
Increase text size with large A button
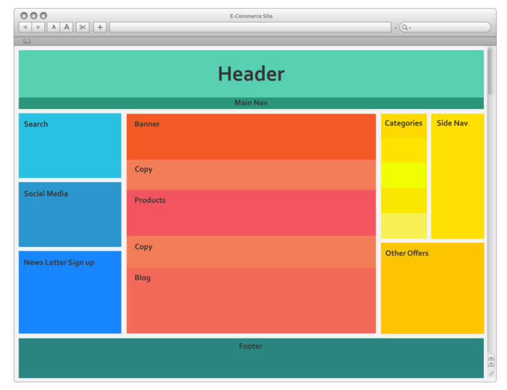click(x=67, y=27)
